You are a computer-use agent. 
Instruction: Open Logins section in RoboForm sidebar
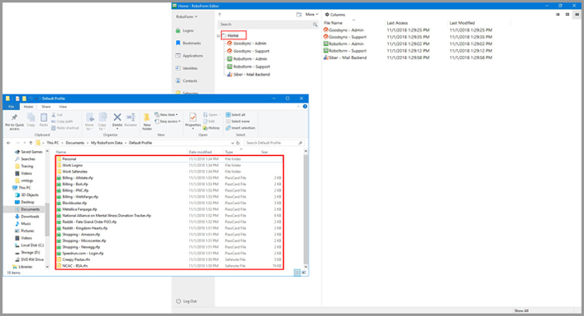coord(184,31)
